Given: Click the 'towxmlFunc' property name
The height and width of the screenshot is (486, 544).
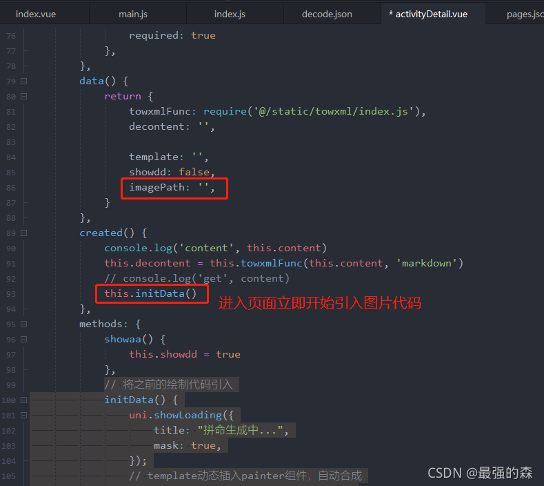Looking at the screenshot, I should 159,112.
